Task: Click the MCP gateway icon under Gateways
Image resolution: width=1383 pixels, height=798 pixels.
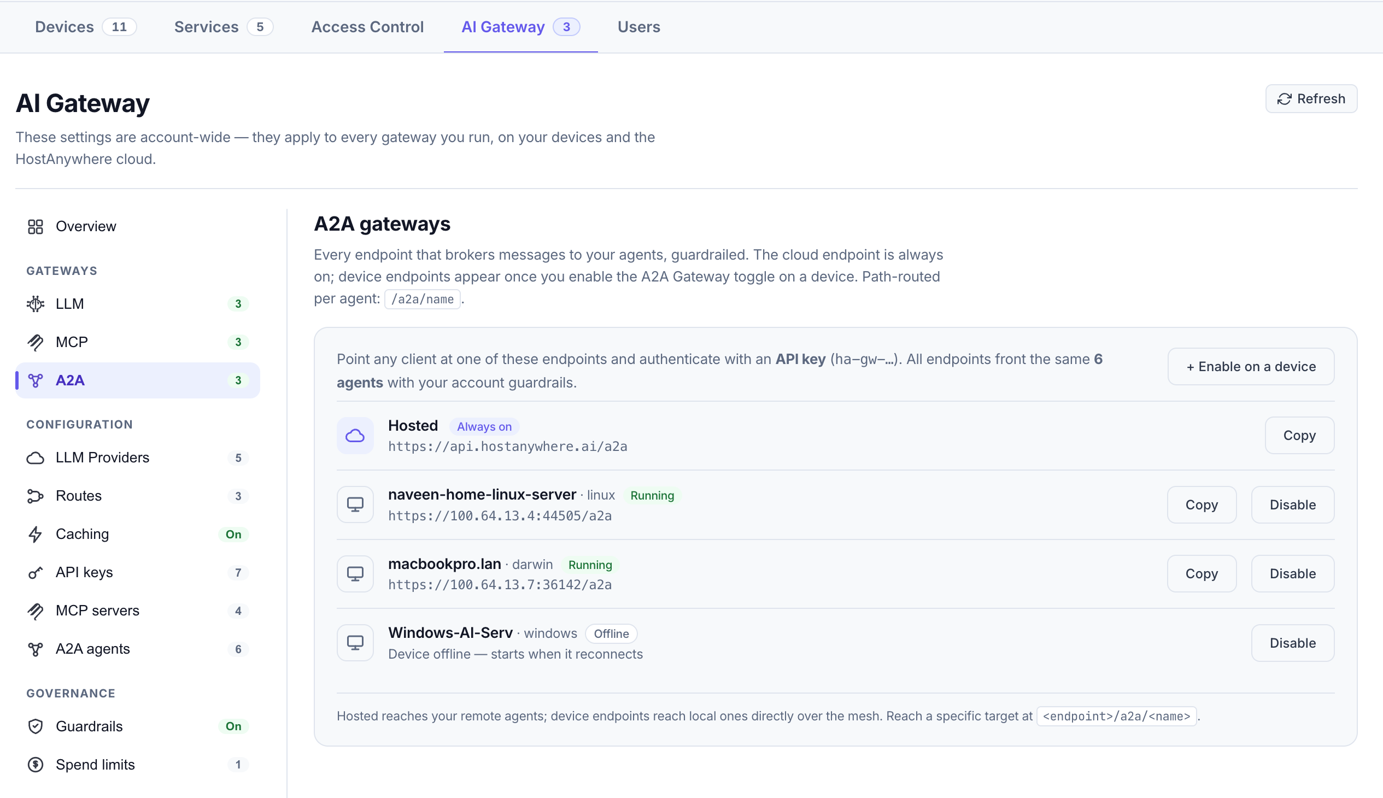Action: pos(36,342)
